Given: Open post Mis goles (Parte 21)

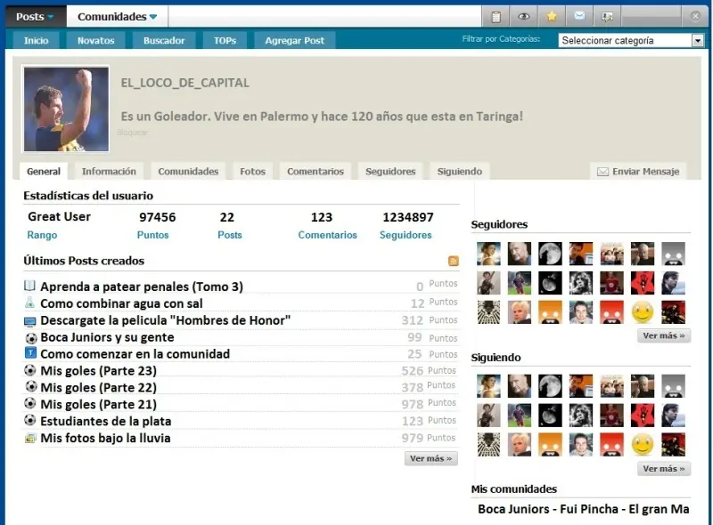Looking at the screenshot, I should pos(98,405).
